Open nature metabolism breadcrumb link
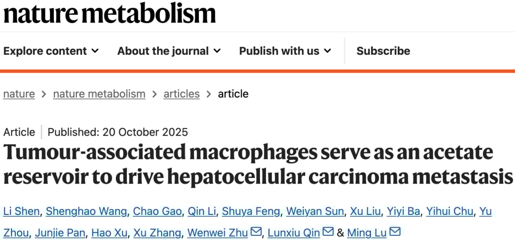 (99, 94)
